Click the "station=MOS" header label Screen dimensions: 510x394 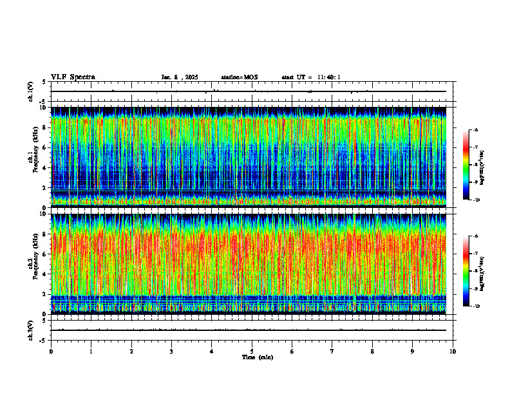coord(240,77)
